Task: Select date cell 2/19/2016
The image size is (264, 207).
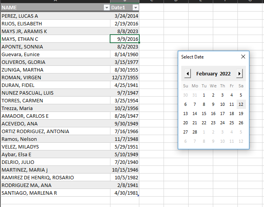Action: [x=125, y=24]
